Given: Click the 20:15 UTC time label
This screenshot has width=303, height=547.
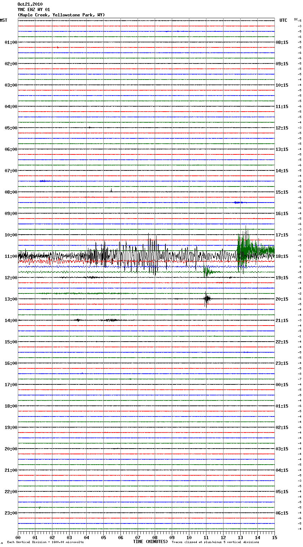Looking at the screenshot, I should click(x=282, y=299).
